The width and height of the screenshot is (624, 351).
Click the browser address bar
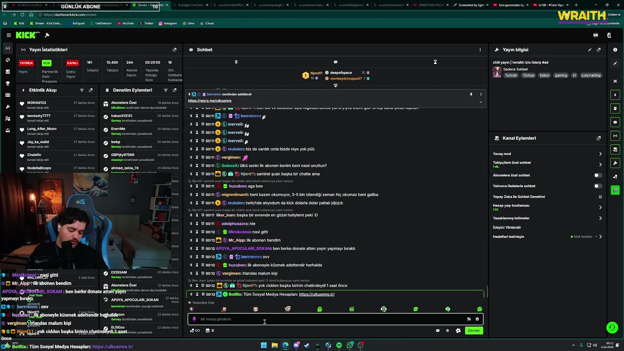(292, 15)
